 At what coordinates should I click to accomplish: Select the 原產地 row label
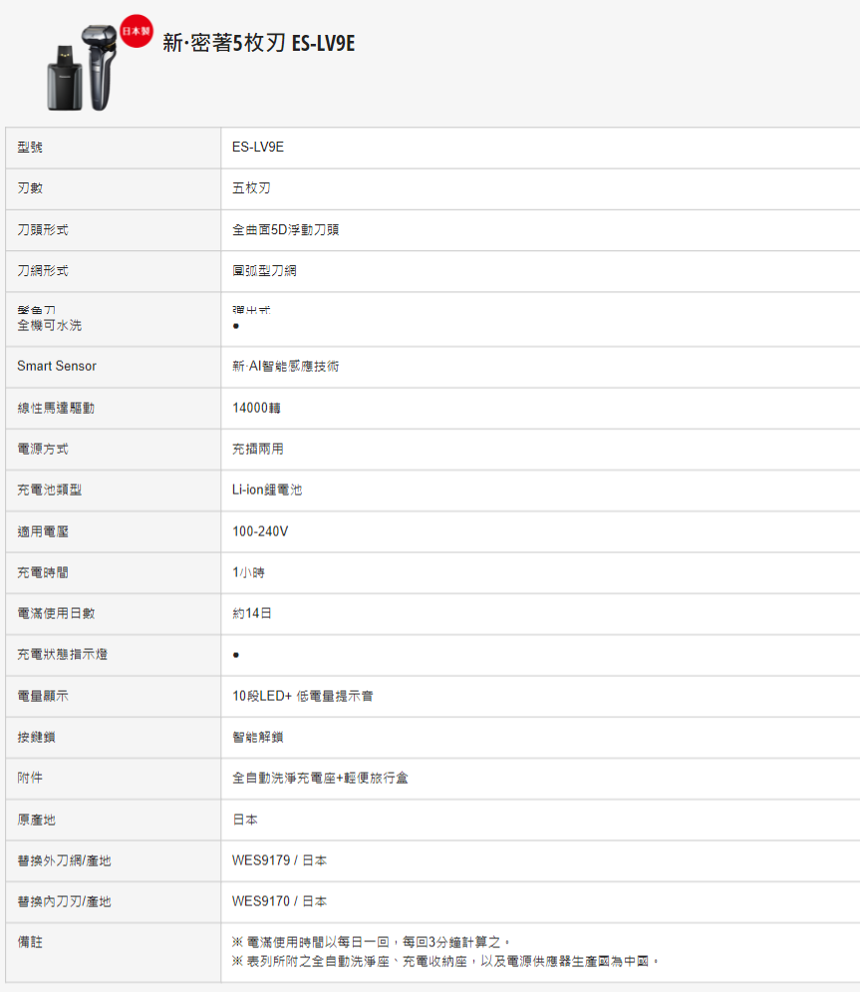(36, 820)
